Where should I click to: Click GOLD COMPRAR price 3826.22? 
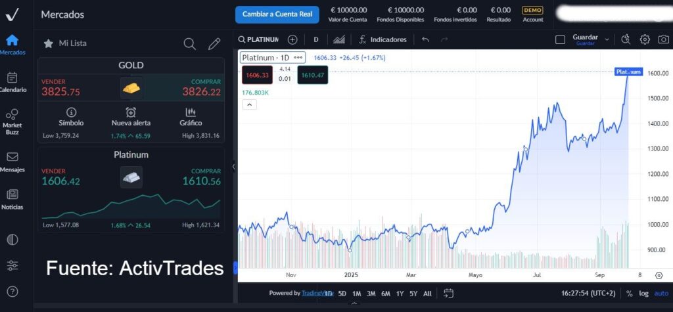pos(201,92)
